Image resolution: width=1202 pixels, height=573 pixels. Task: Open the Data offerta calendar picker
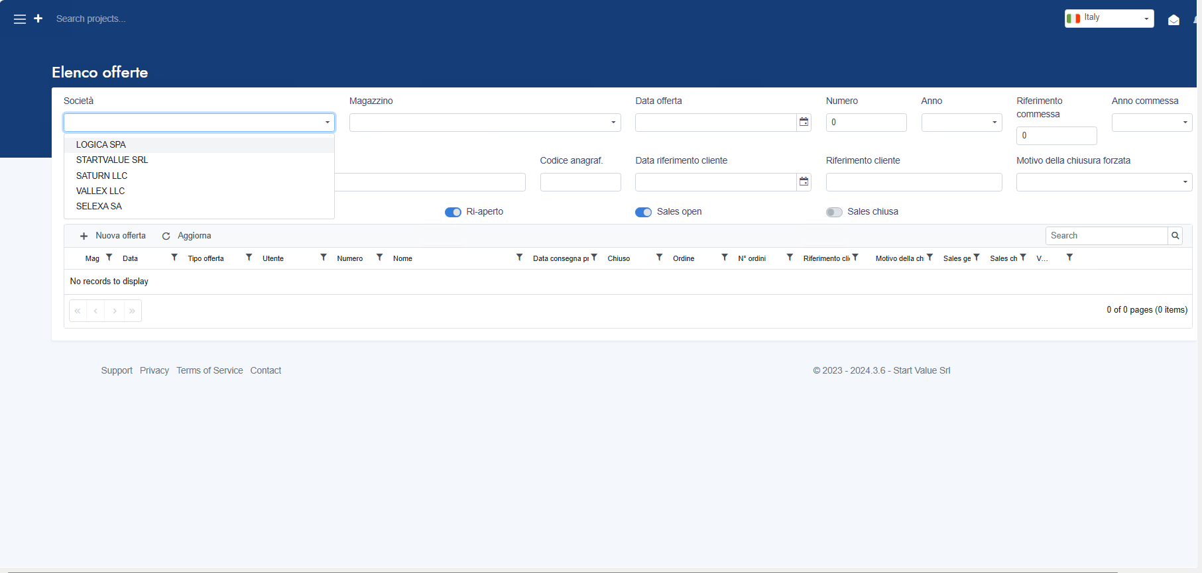pyautogui.click(x=804, y=122)
